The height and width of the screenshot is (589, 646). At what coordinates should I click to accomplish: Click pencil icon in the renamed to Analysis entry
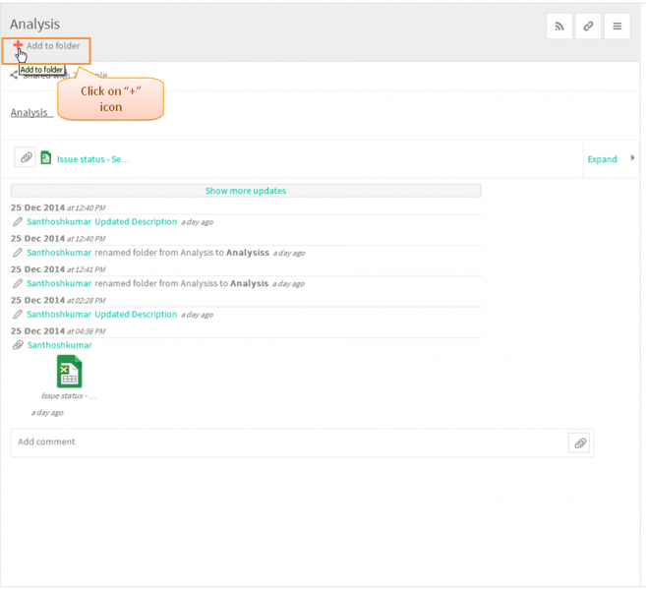18,283
